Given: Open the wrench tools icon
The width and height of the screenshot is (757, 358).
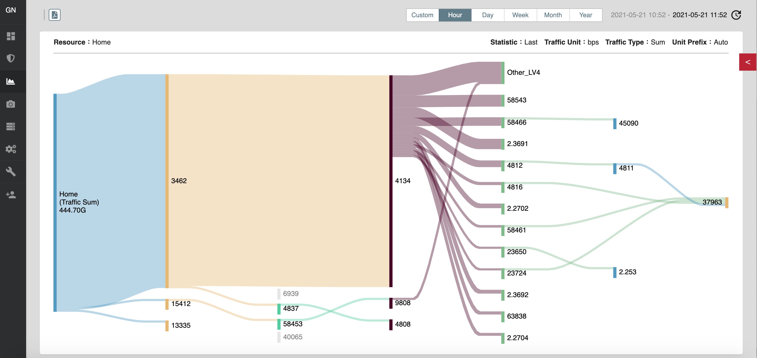Looking at the screenshot, I should tap(11, 172).
